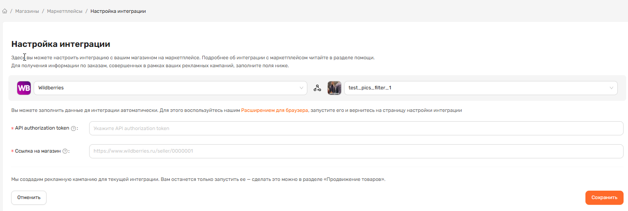Open the Маркетплейсы breadcrumb

pyautogui.click(x=64, y=11)
